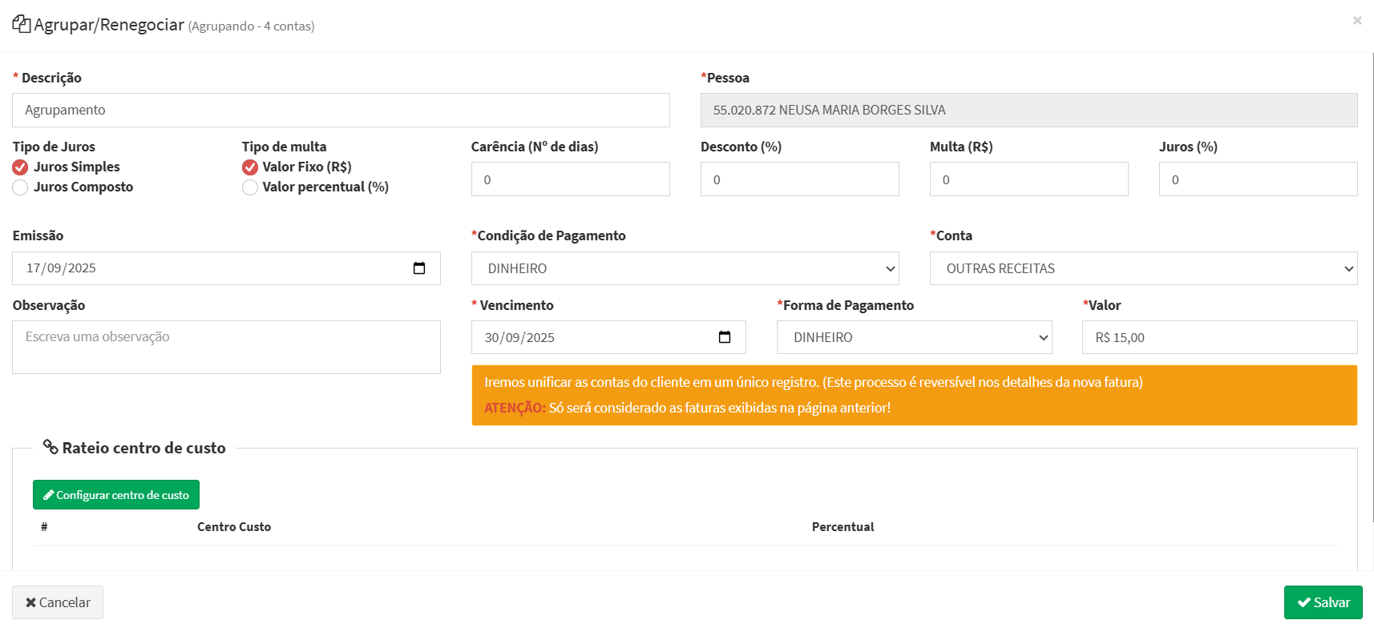
Task: Open the Vencimento date picker calendar icon
Action: click(x=725, y=337)
